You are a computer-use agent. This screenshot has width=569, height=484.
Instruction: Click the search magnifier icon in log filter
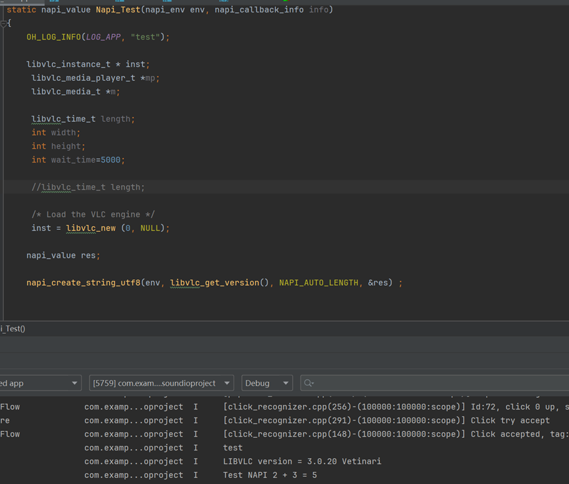tap(309, 383)
